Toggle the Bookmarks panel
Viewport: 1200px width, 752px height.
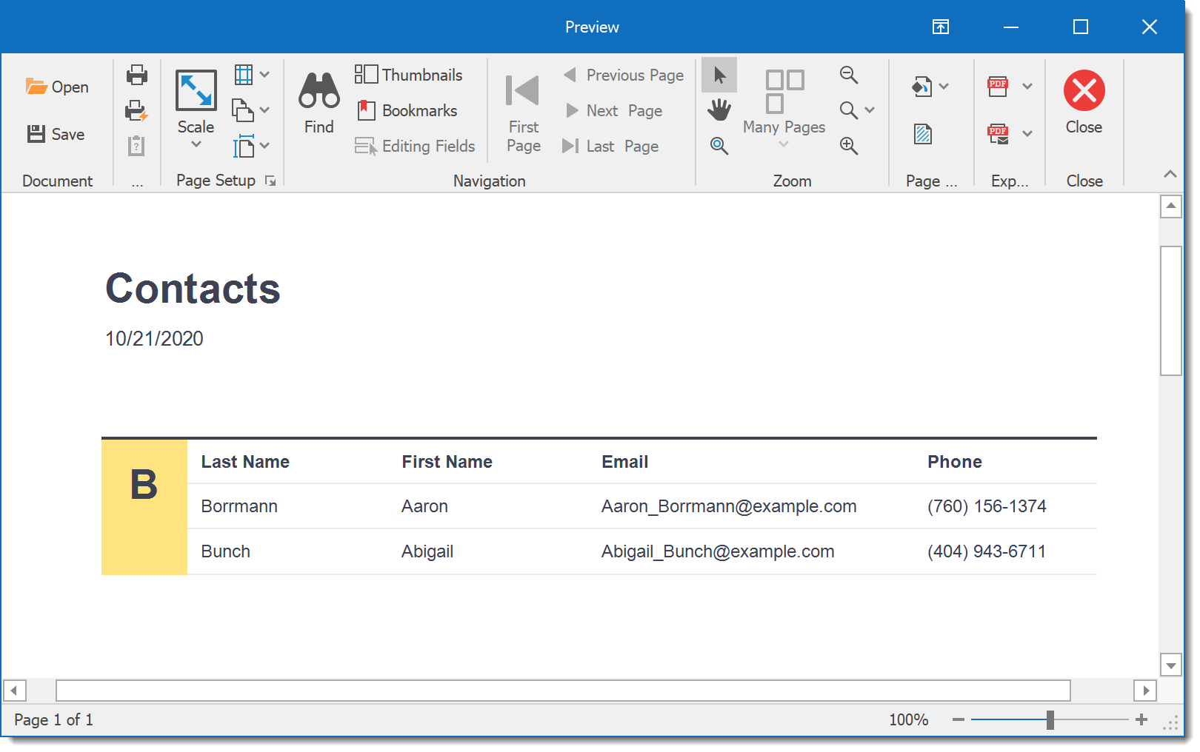click(407, 110)
